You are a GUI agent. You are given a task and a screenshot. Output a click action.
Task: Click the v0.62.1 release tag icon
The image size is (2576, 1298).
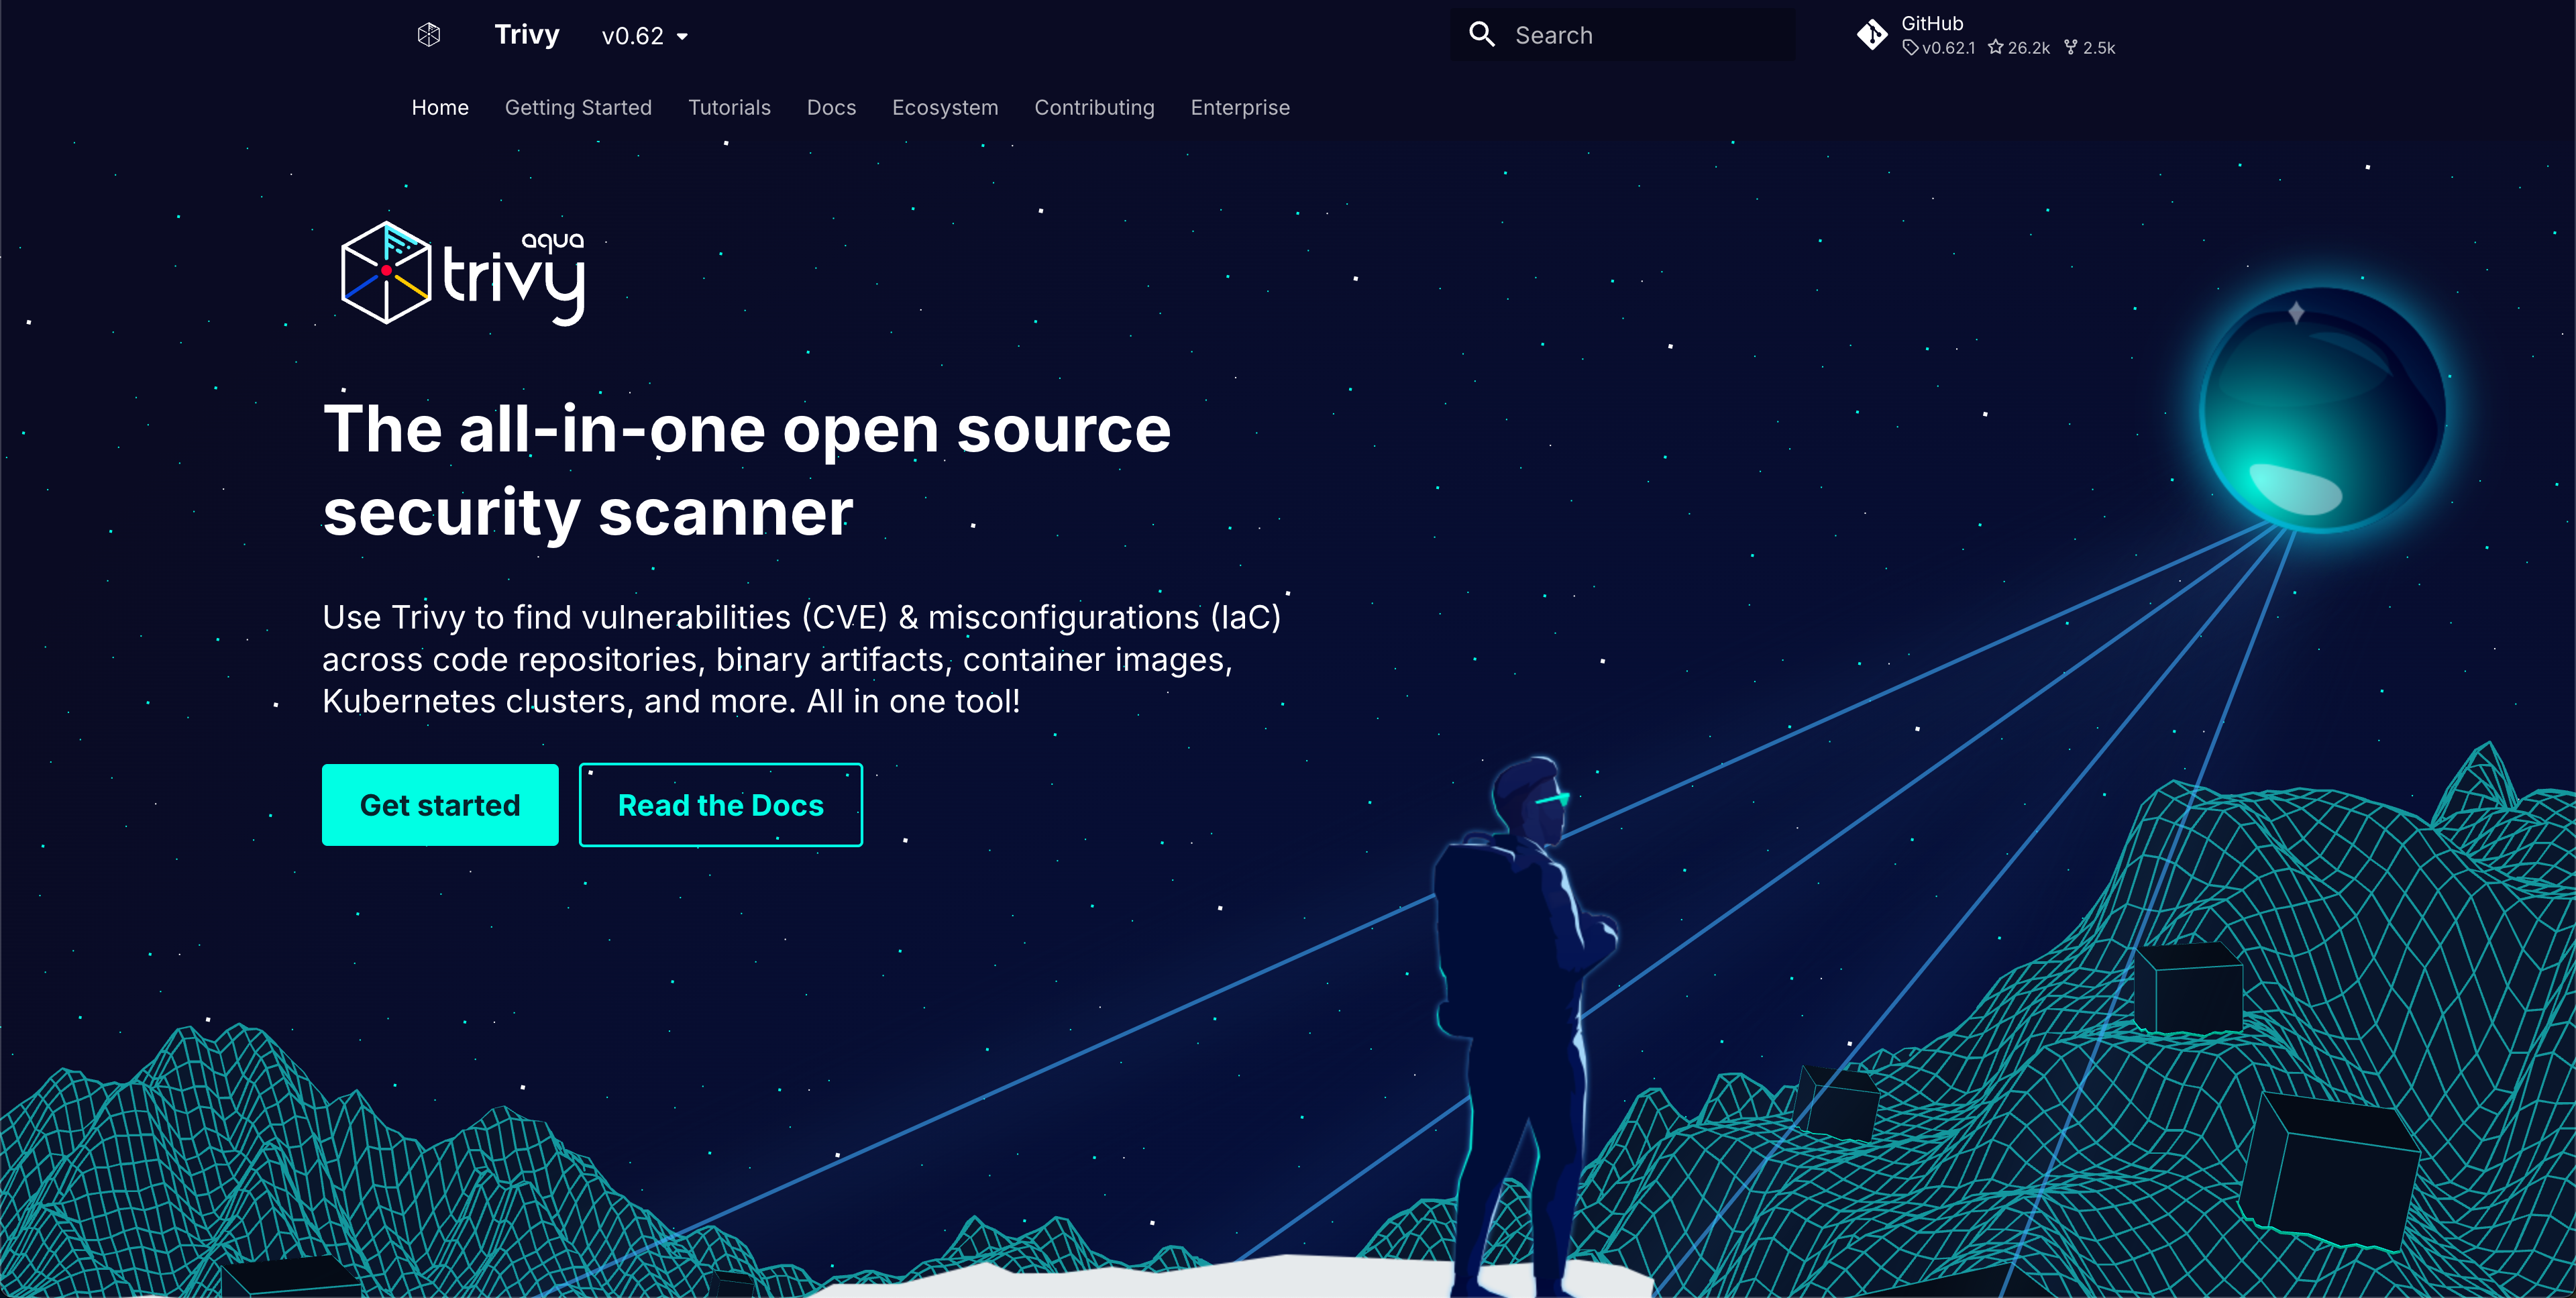(1910, 48)
